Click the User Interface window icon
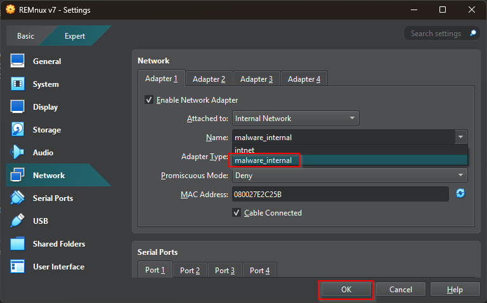The width and height of the screenshot is (487, 303). [17, 266]
